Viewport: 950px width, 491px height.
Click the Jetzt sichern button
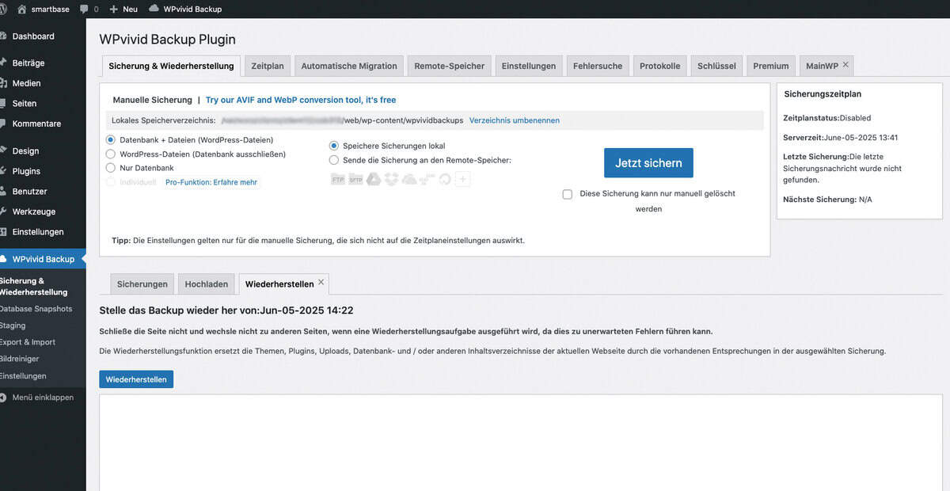pyautogui.click(x=648, y=163)
